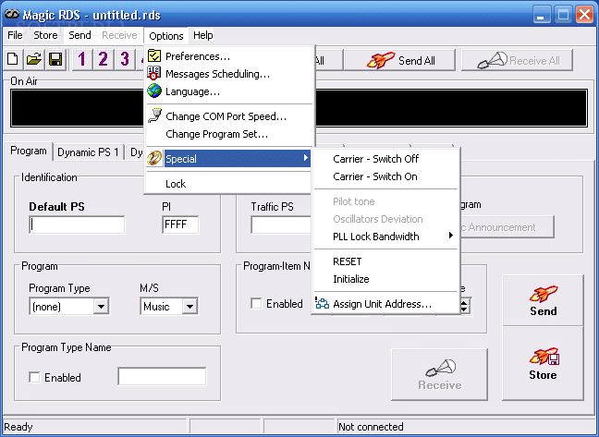The image size is (599, 437).
Task: Select program set 2 in toolbar
Action: pyautogui.click(x=104, y=59)
